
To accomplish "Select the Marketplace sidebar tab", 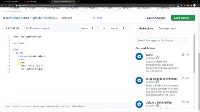I will click(146, 28).
